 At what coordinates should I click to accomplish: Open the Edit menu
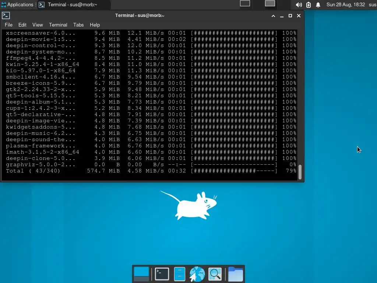coord(22,25)
